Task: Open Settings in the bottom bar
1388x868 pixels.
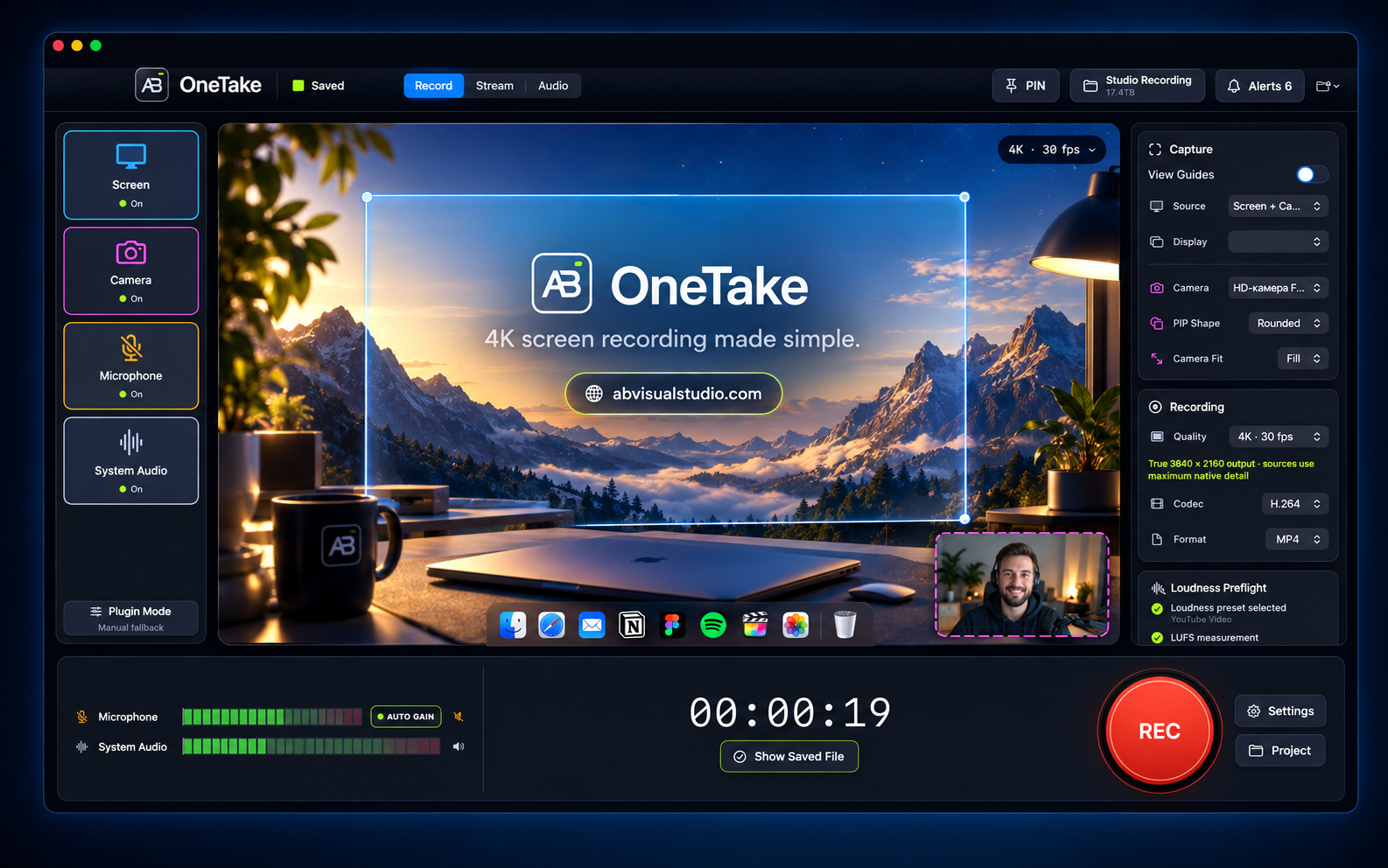Action: tap(1280, 711)
